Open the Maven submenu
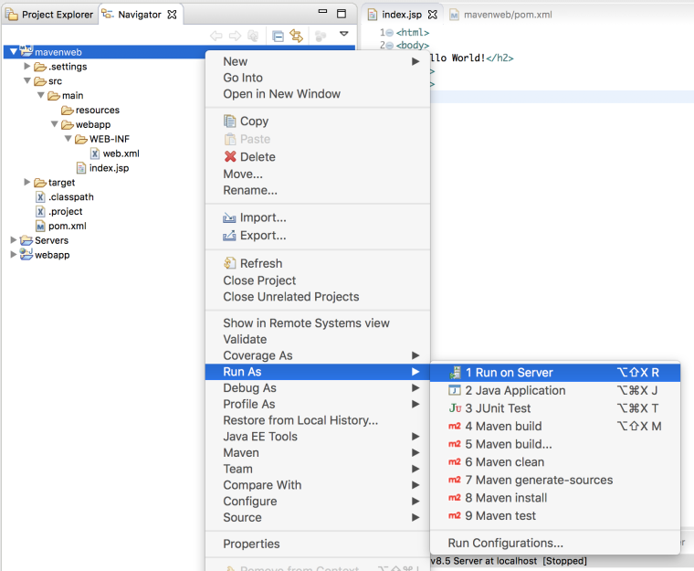Image resolution: width=694 pixels, height=571 pixels. point(318,453)
